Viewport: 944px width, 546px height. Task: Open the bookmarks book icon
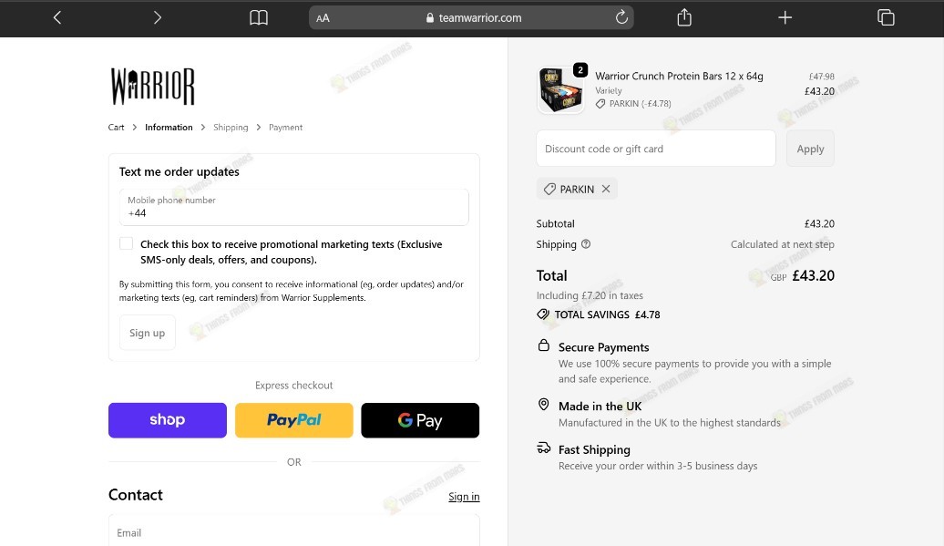tap(259, 17)
